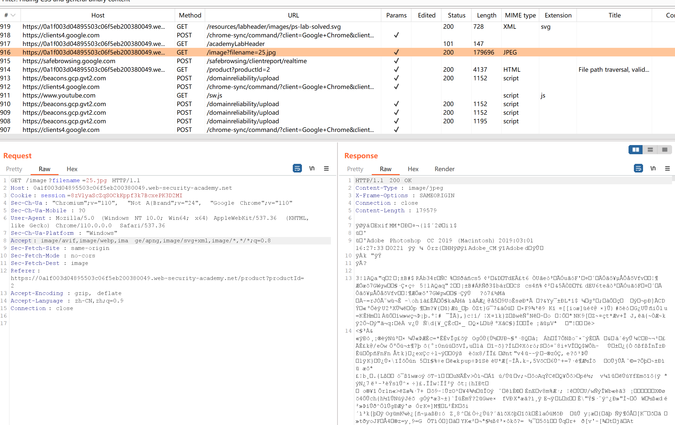Sort history by Status column
This screenshot has height=425, width=675.
click(456, 15)
